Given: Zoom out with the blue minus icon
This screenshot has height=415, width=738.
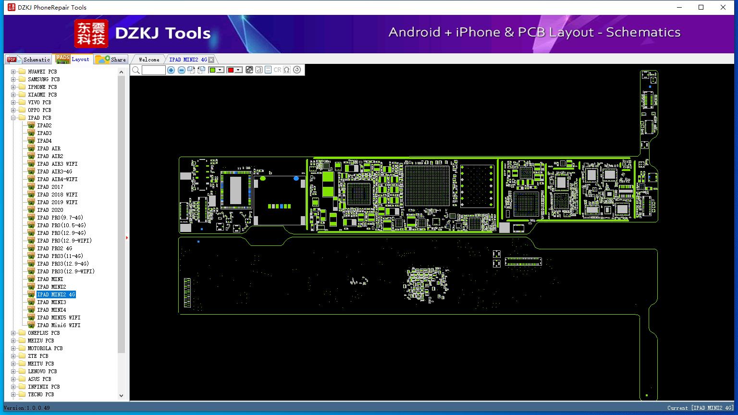Looking at the screenshot, I should [x=181, y=70].
